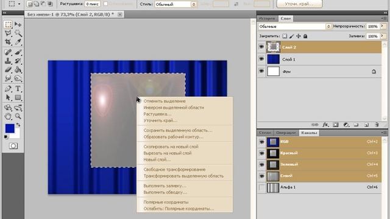
Task: Add a layer mask icon
Action: pos(336,125)
